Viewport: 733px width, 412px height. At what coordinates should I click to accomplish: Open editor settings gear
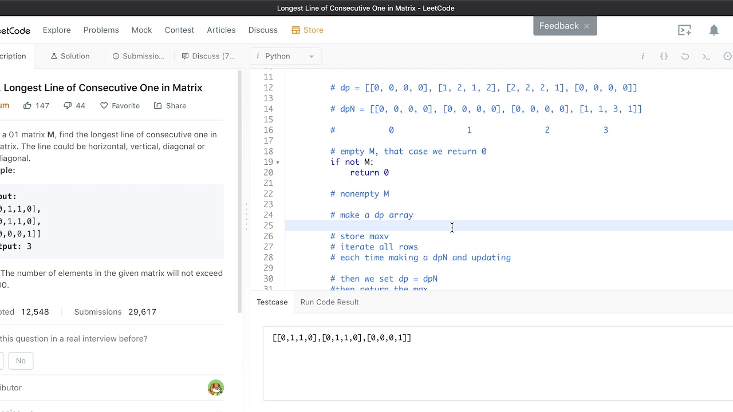pyautogui.click(x=728, y=56)
